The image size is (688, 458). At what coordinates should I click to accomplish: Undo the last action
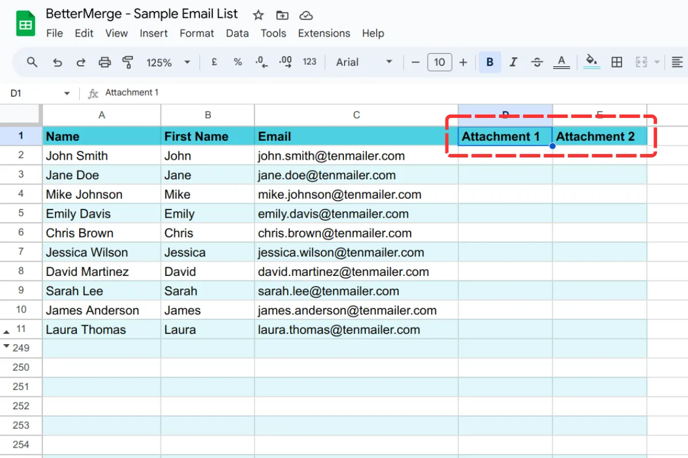click(x=57, y=62)
